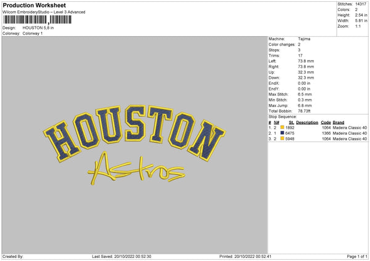Click the 'Total Bobbin:' label
370x261 pixels.
tap(281, 111)
